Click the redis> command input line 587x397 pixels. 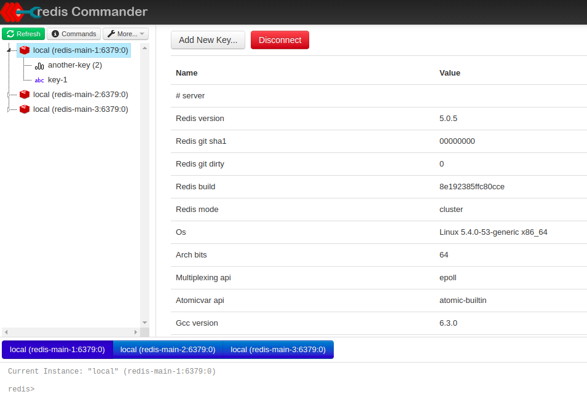74,388
